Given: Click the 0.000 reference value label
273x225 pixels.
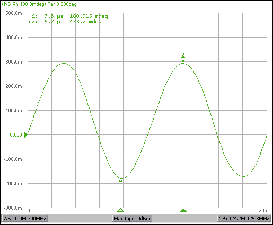Looking at the screenshot, I should click(16, 135).
